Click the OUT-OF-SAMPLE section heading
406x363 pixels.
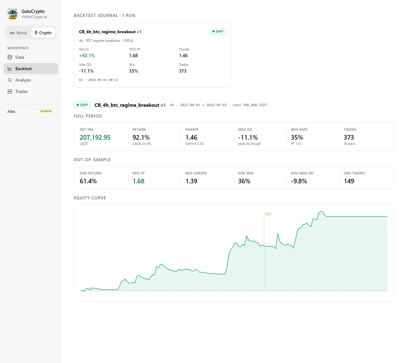(x=92, y=160)
